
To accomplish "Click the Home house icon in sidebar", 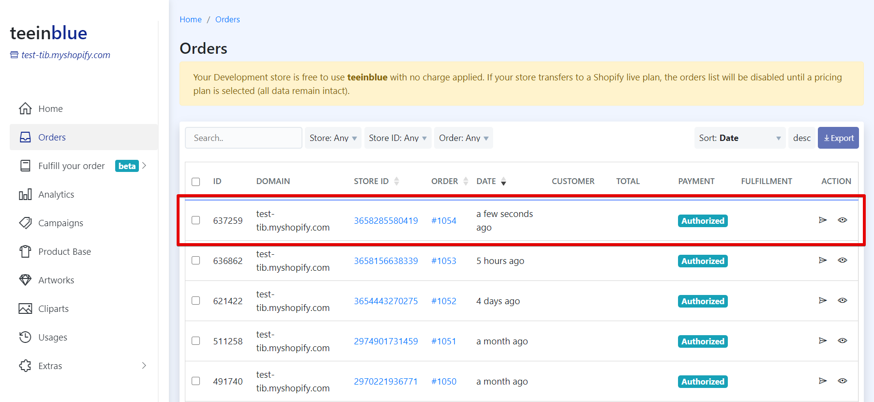I will click(25, 108).
